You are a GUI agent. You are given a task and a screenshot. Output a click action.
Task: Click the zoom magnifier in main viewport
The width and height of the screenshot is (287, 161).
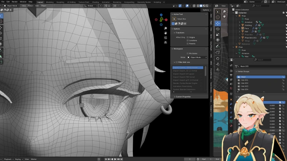tap(165, 28)
